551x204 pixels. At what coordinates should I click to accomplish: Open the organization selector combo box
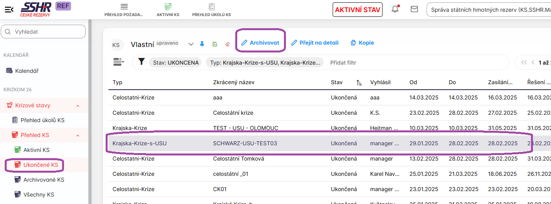[x=488, y=10]
